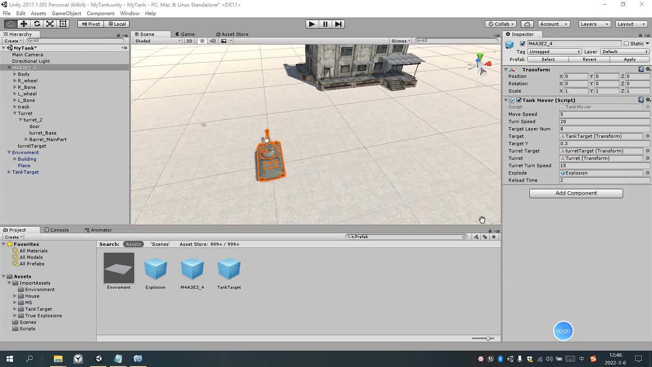The height and width of the screenshot is (367, 652).
Task: Expand Barrel_MainPart in Hierarchy
Action: tap(26, 140)
